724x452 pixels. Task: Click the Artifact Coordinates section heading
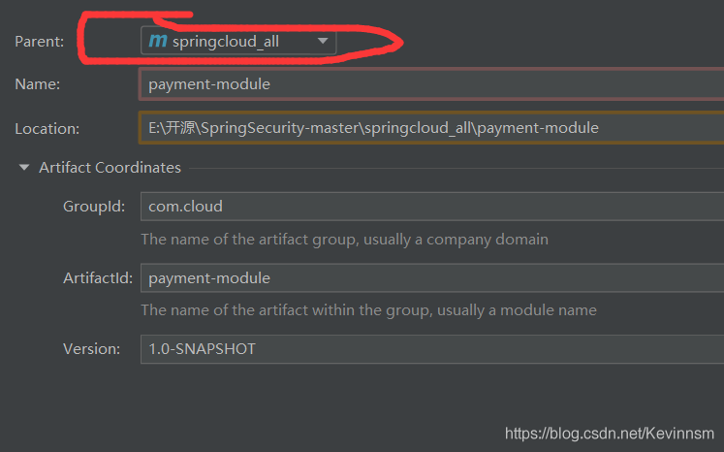pos(110,168)
